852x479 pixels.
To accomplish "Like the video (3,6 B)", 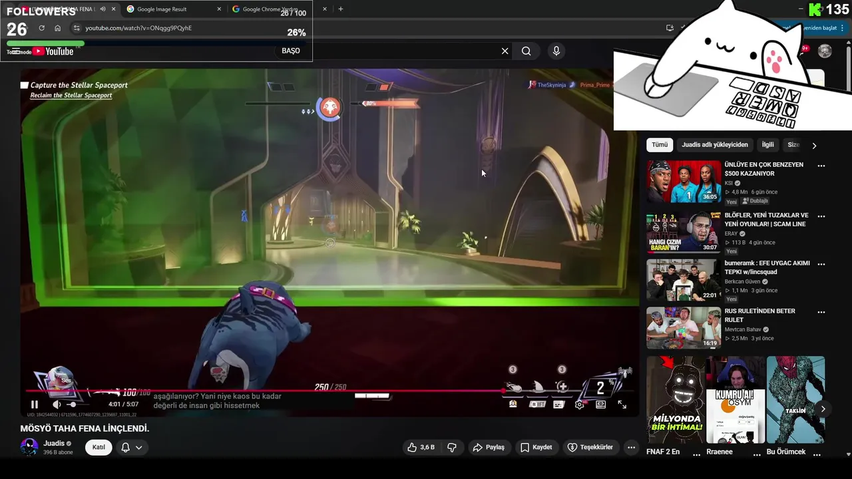I will (x=421, y=447).
